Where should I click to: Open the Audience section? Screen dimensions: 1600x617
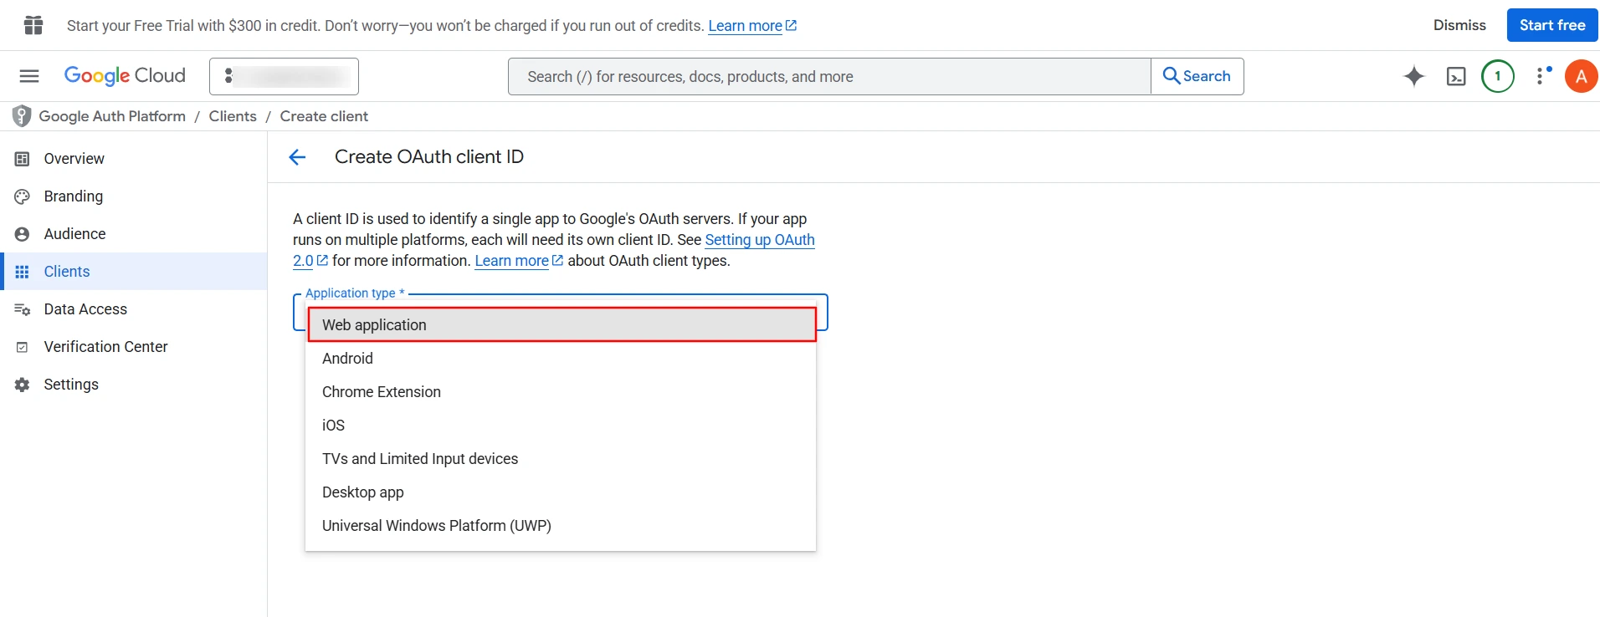134,234
